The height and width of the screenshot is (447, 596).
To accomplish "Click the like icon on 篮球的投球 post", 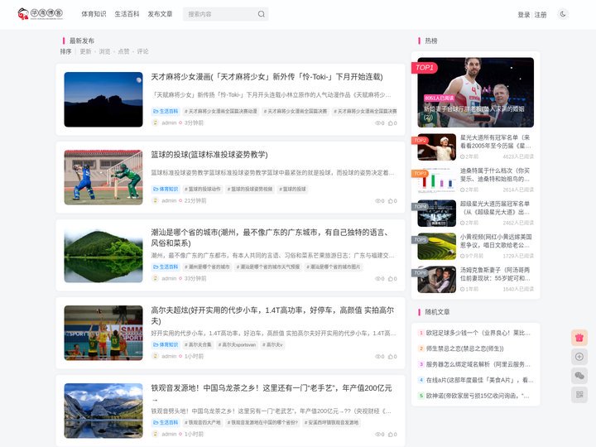I will (x=390, y=200).
